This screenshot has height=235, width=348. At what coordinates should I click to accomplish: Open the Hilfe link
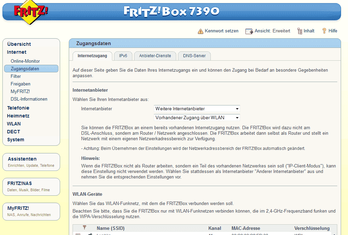(333, 31)
